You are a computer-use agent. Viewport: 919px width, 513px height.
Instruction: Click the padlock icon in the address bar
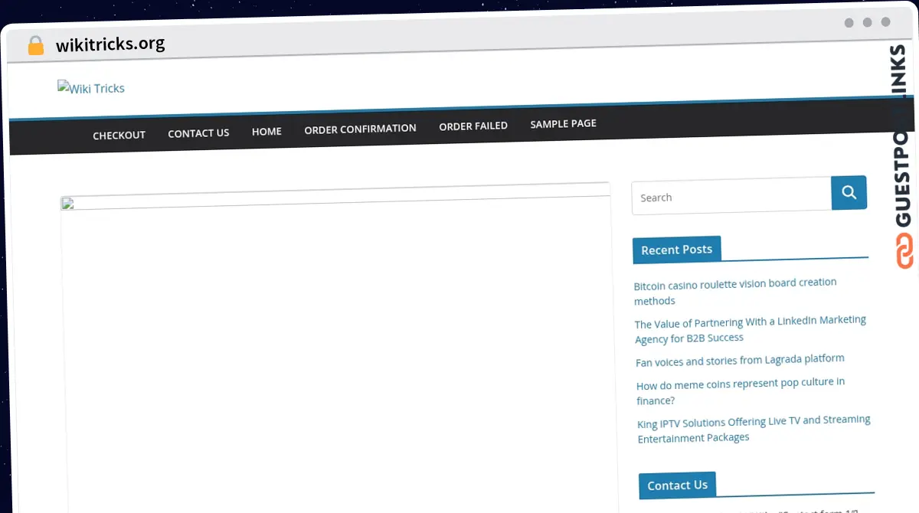[35, 44]
